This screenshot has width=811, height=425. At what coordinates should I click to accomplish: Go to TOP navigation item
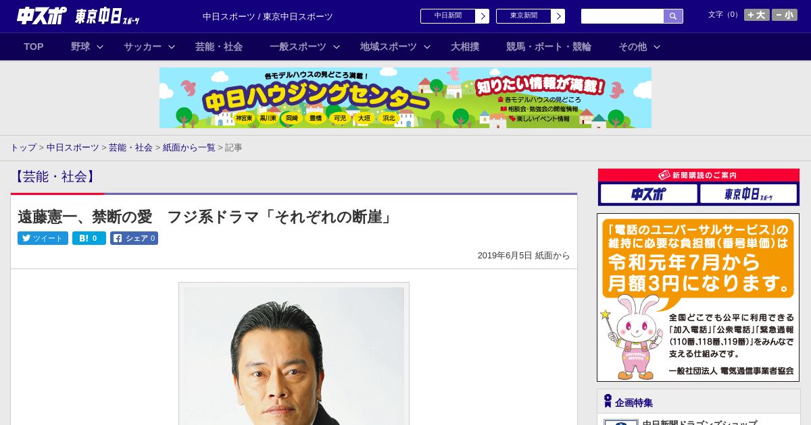34,47
